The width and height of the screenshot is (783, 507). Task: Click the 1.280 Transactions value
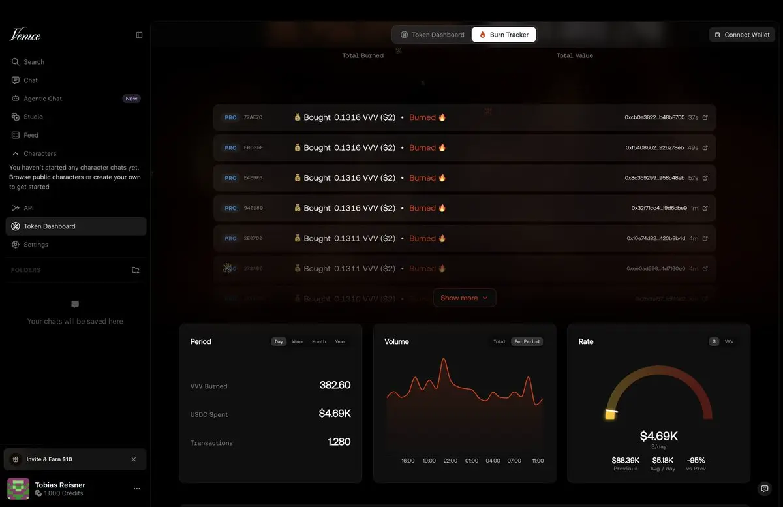[x=339, y=442]
